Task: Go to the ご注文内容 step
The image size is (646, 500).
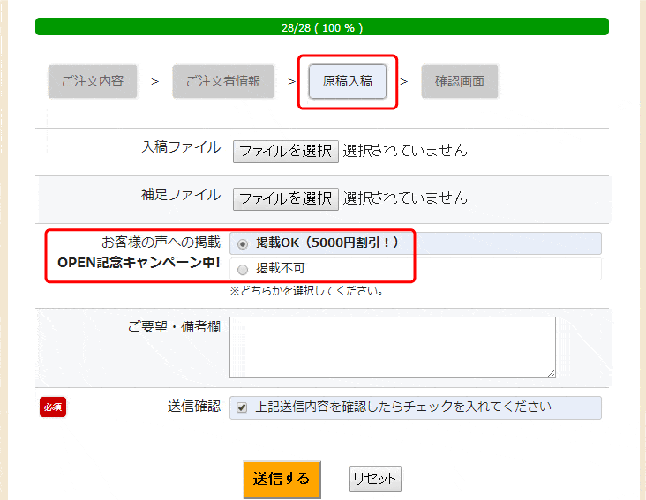Action: tap(93, 81)
